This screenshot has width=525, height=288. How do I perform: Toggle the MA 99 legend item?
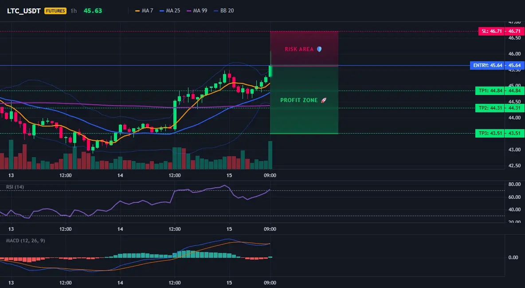pyautogui.click(x=197, y=11)
